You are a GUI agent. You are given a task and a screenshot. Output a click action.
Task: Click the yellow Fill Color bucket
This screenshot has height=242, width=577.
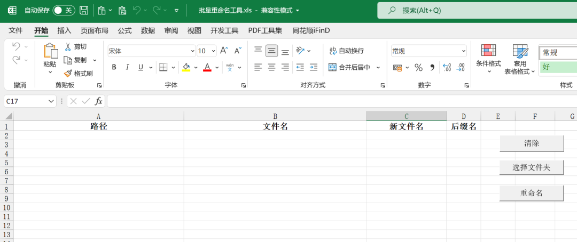tap(186, 67)
